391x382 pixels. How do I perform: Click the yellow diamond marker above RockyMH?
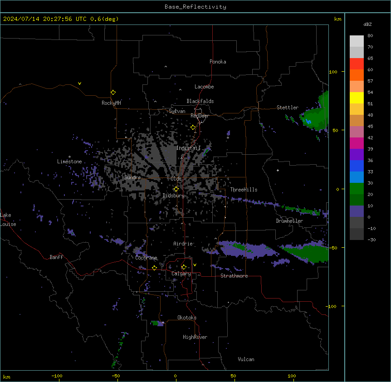point(113,93)
